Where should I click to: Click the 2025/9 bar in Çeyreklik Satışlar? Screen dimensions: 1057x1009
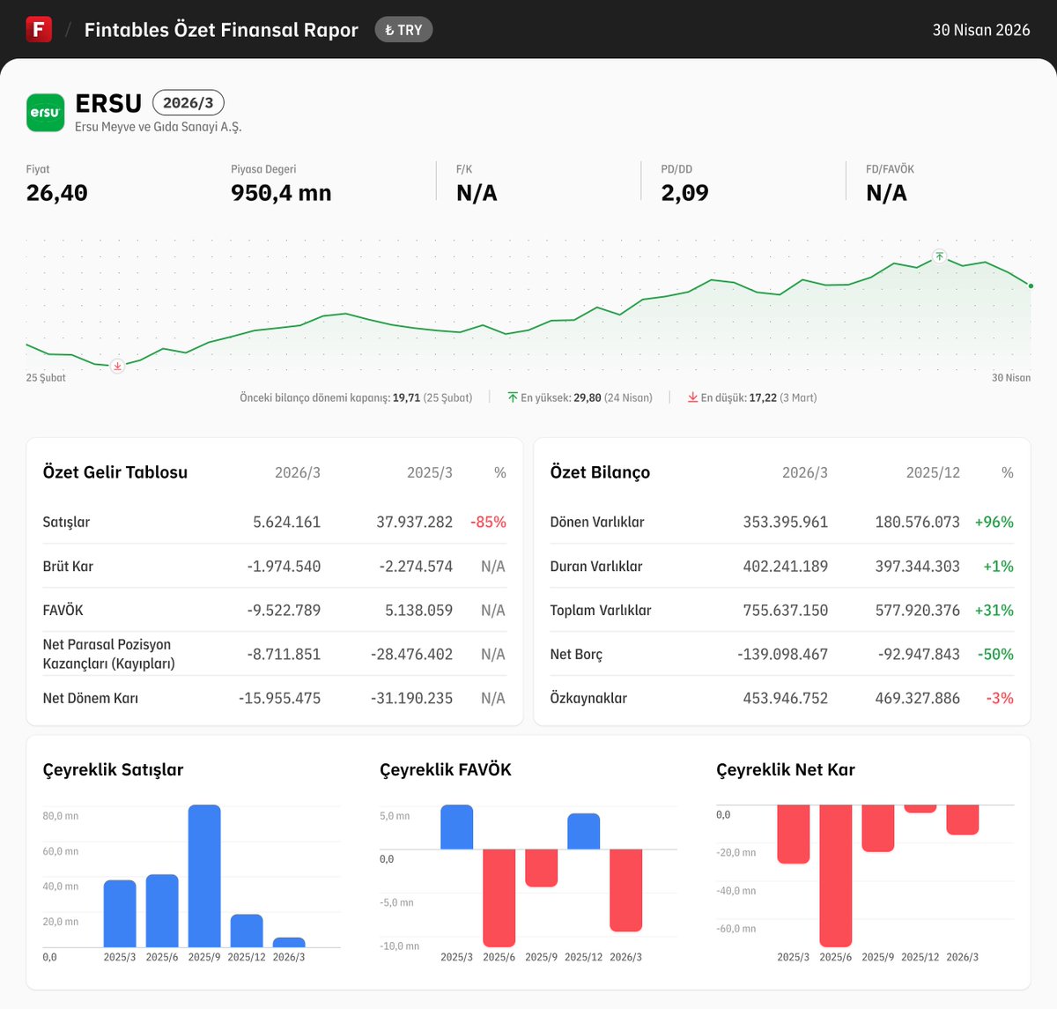click(204, 876)
